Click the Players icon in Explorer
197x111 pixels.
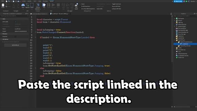tap(177, 20)
